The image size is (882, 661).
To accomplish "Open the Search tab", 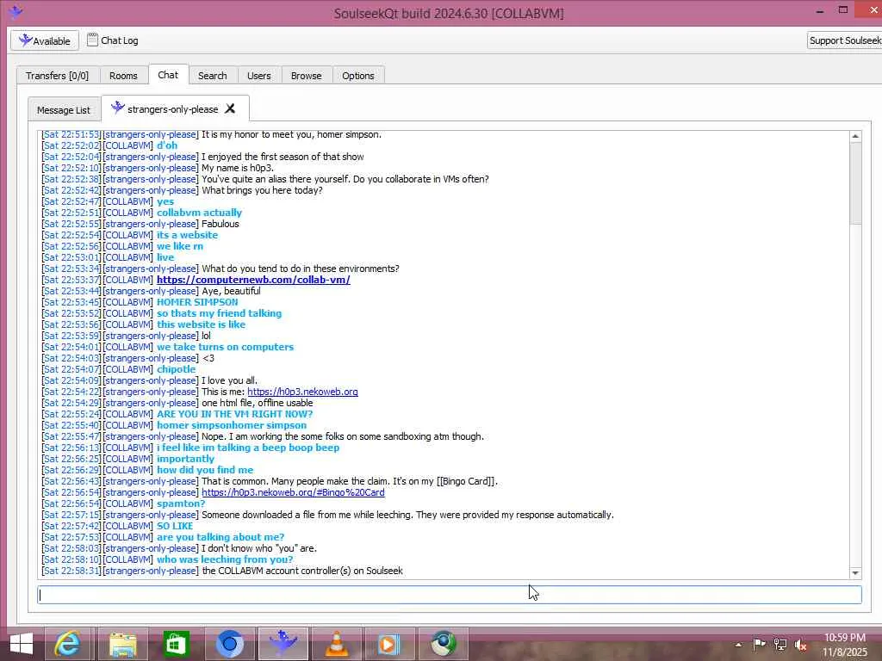I will pyautogui.click(x=212, y=76).
